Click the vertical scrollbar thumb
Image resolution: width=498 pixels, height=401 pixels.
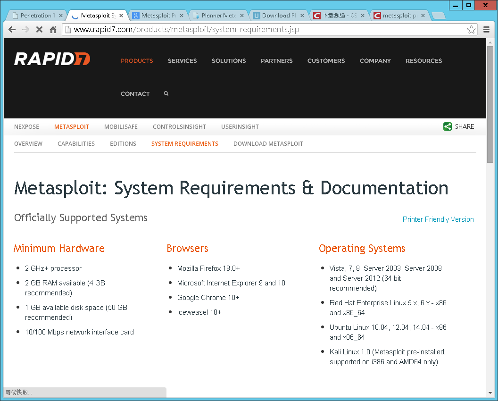(490, 104)
